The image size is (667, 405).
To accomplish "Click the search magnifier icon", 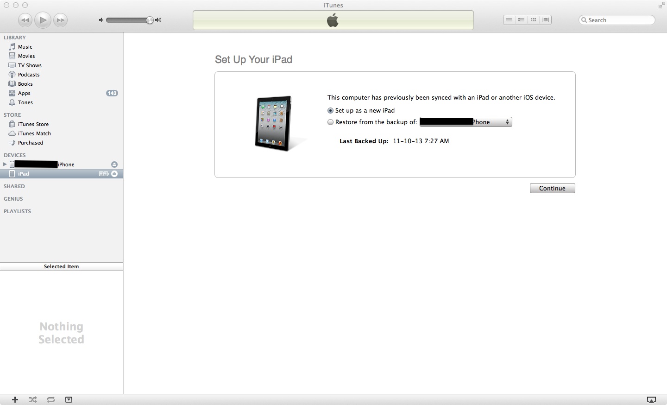I will (584, 20).
